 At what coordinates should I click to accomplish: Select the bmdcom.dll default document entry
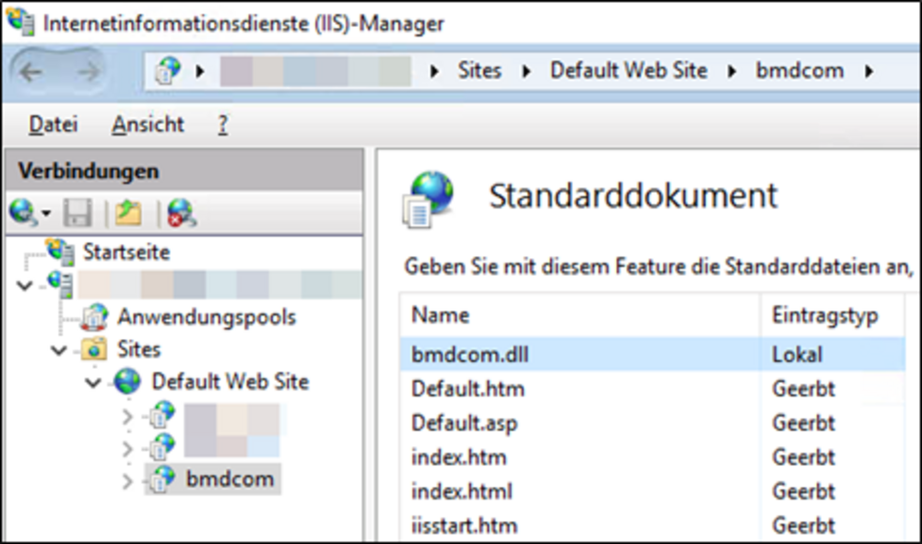pos(470,354)
